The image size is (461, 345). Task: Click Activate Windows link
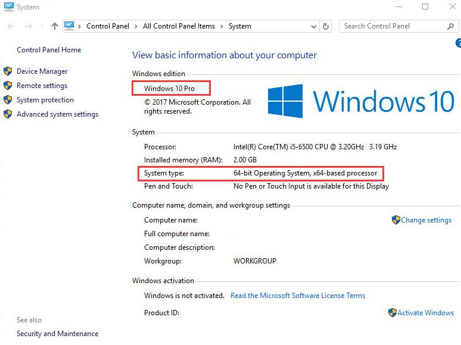click(425, 313)
